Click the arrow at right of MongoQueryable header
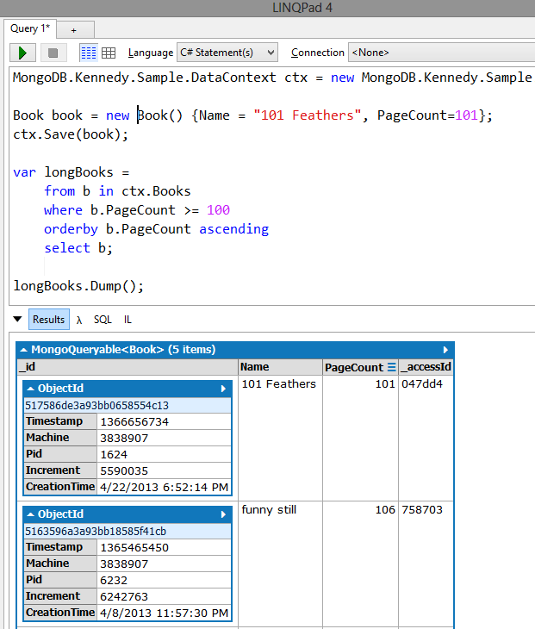The width and height of the screenshot is (535, 629). point(445,350)
